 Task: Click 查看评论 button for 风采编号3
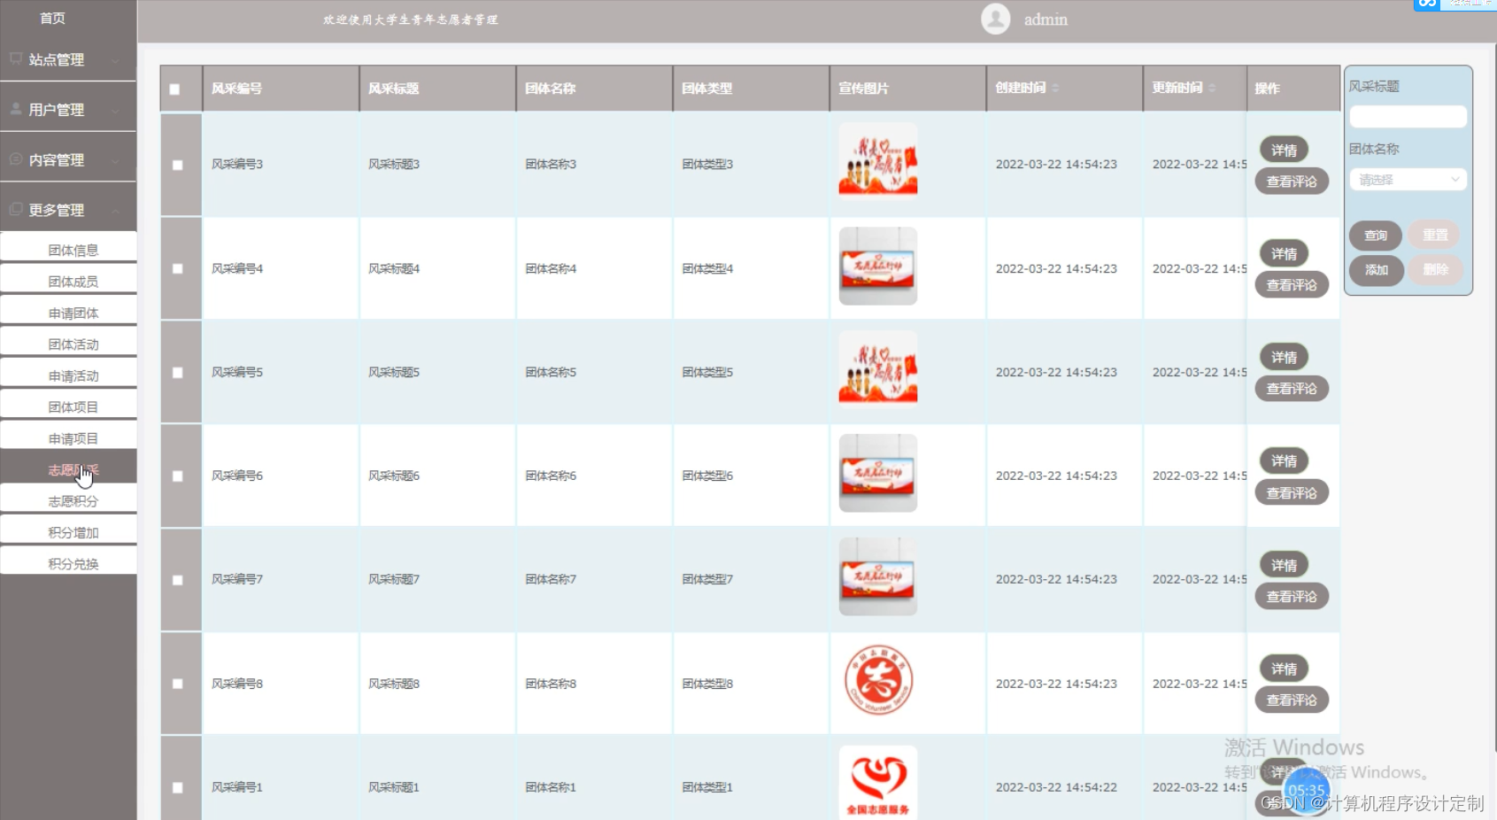pyautogui.click(x=1292, y=181)
